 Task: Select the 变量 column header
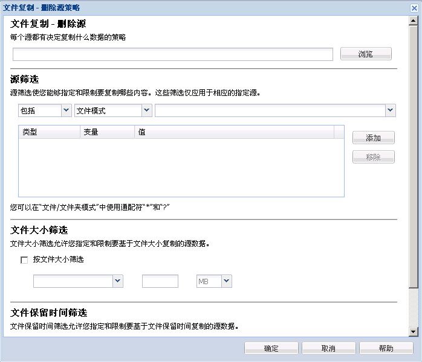click(x=108, y=132)
